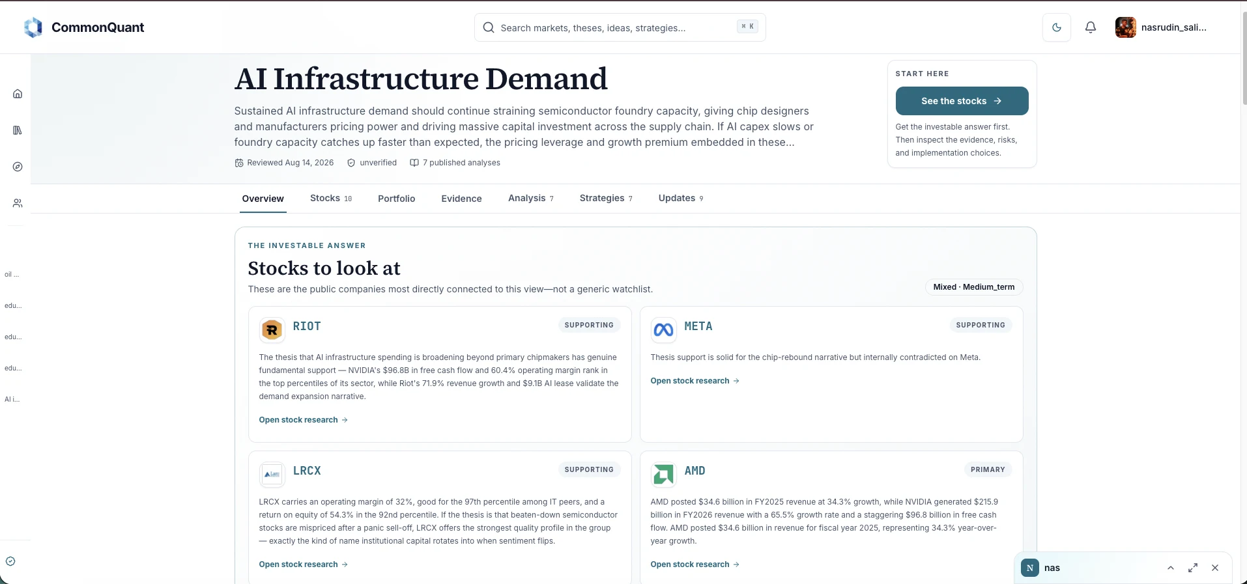Click the book icon beside published analyses

pyautogui.click(x=414, y=163)
